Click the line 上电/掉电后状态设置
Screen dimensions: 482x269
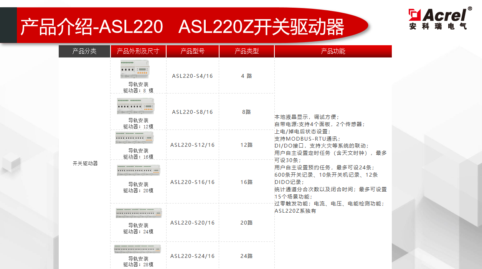pos(302,131)
